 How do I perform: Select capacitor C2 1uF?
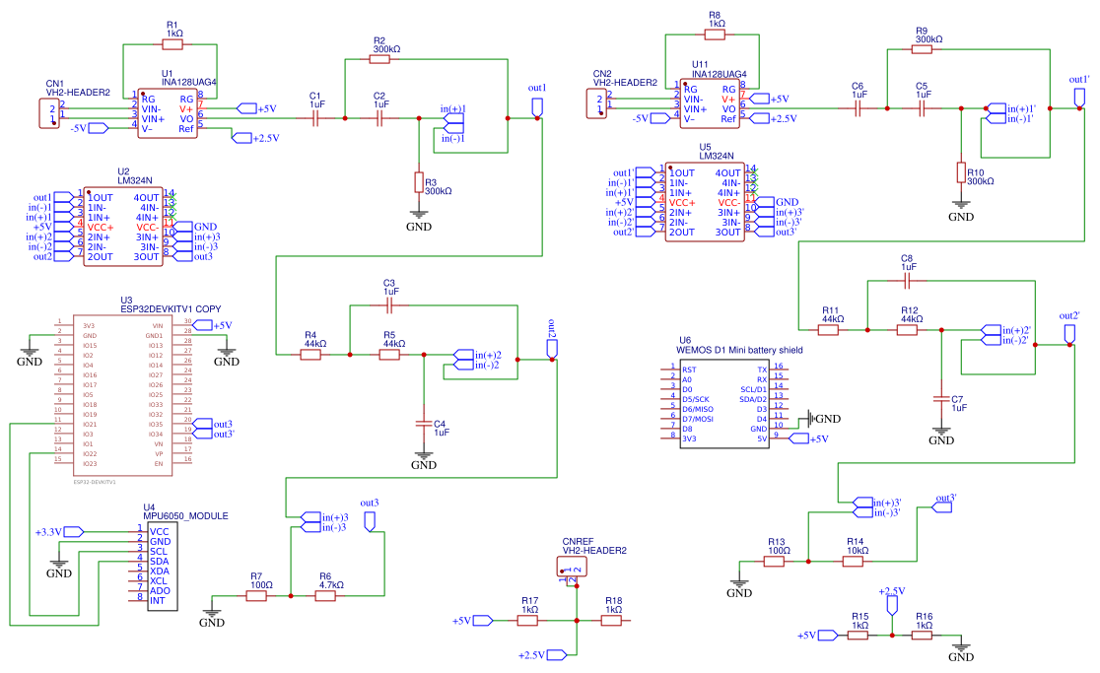pyautogui.click(x=379, y=118)
